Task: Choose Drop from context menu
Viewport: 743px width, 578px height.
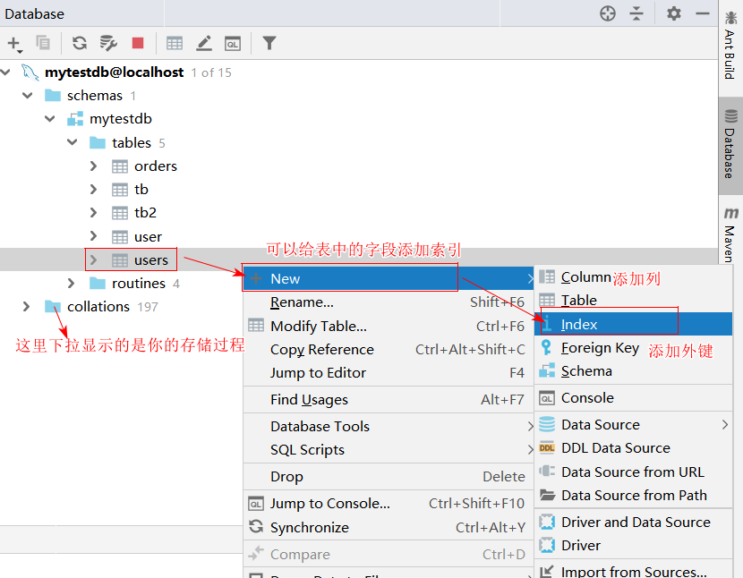Action: [389, 477]
